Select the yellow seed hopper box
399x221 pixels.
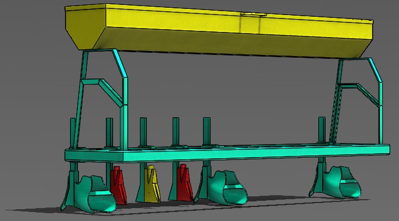click(219, 30)
